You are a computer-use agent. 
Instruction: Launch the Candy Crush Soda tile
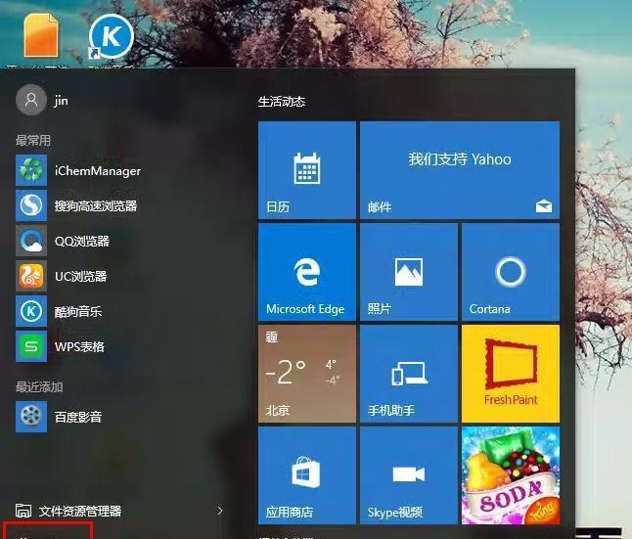coord(511,475)
